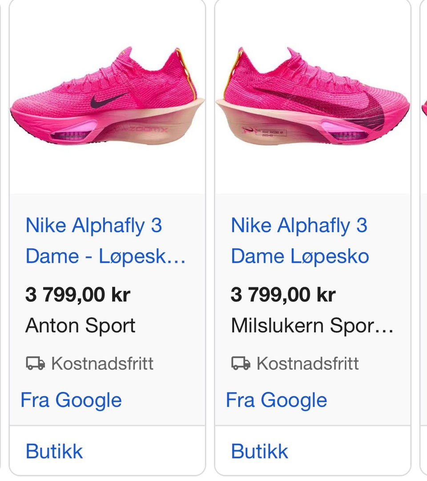
Task: Click the Milslukern Spor… seller name
Action: pyautogui.click(x=312, y=326)
